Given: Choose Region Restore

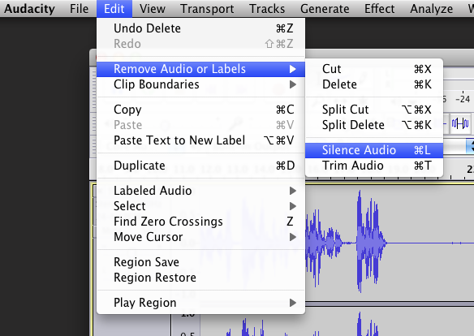Looking at the screenshot, I should point(200,278).
